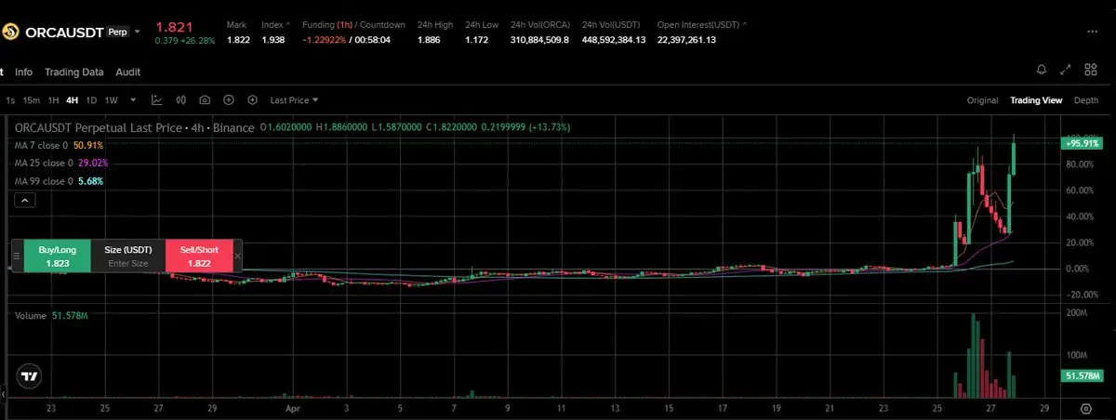The height and width of the screenshot is (420, 1116).
Task: Click the MA 25 close indicator legend
Action: coord(61,164)
